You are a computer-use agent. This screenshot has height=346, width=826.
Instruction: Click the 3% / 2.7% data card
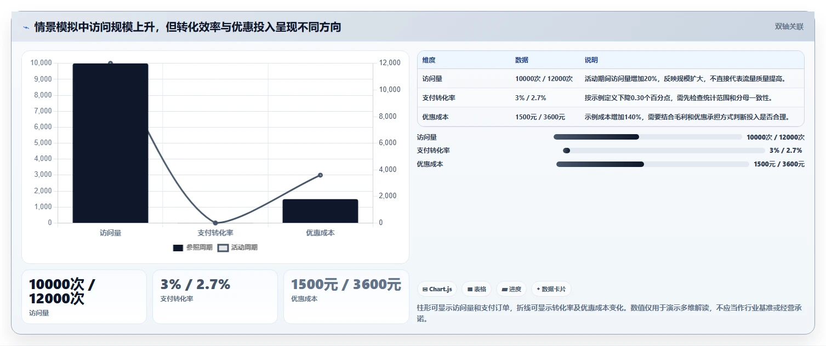215,297
